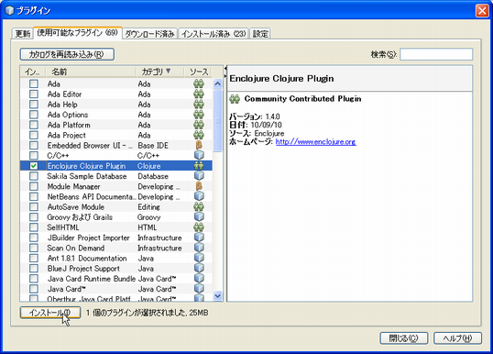Click cube icon for Java Card Runtime Bundle
Image resolution: width=493 pixels, height=354 pixels.
tap(199, 279)
